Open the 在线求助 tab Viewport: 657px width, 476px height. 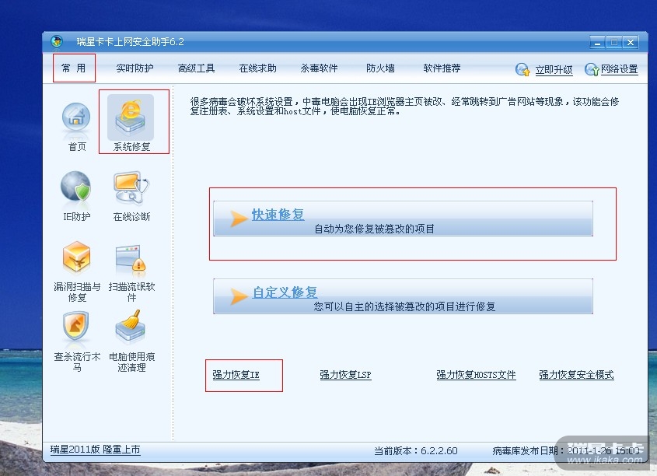click(x=257, y=68)
